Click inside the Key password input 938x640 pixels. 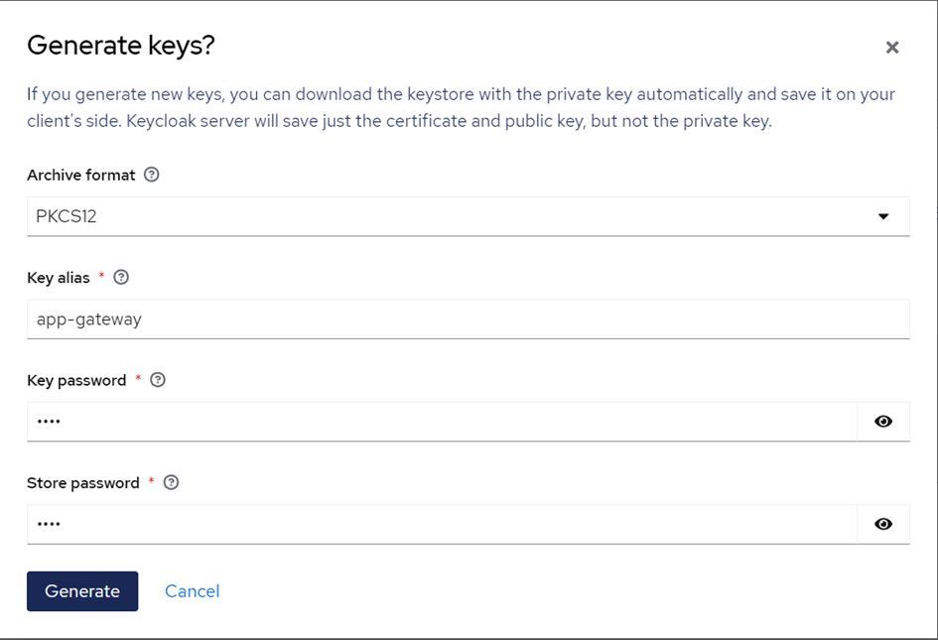pyautogui.click(x=437, y=422)
